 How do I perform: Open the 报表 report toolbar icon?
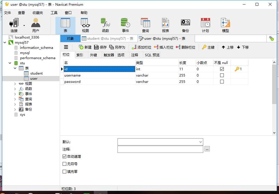pos(166,25)
